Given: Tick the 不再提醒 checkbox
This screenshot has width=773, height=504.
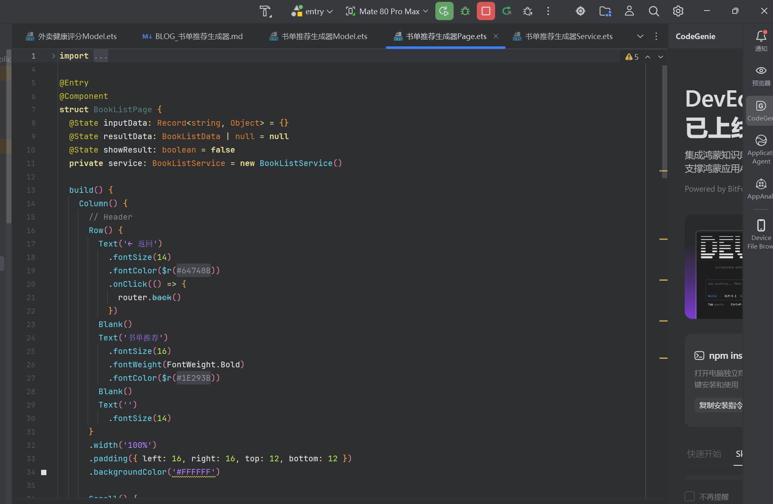Looking at the screenshot, I should pyautogui.click(x=690, y=496).
